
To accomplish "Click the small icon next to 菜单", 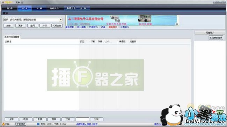I will coord(22,2).
